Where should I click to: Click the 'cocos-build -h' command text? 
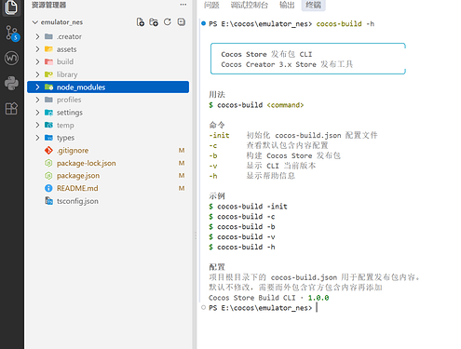346,24
